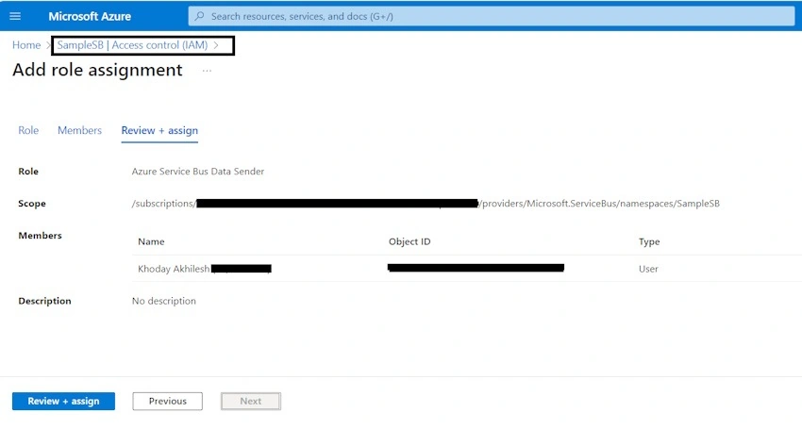Select the No description text
Screen dimensions: 802x429
pyautogui.click(x=163, y=301)
